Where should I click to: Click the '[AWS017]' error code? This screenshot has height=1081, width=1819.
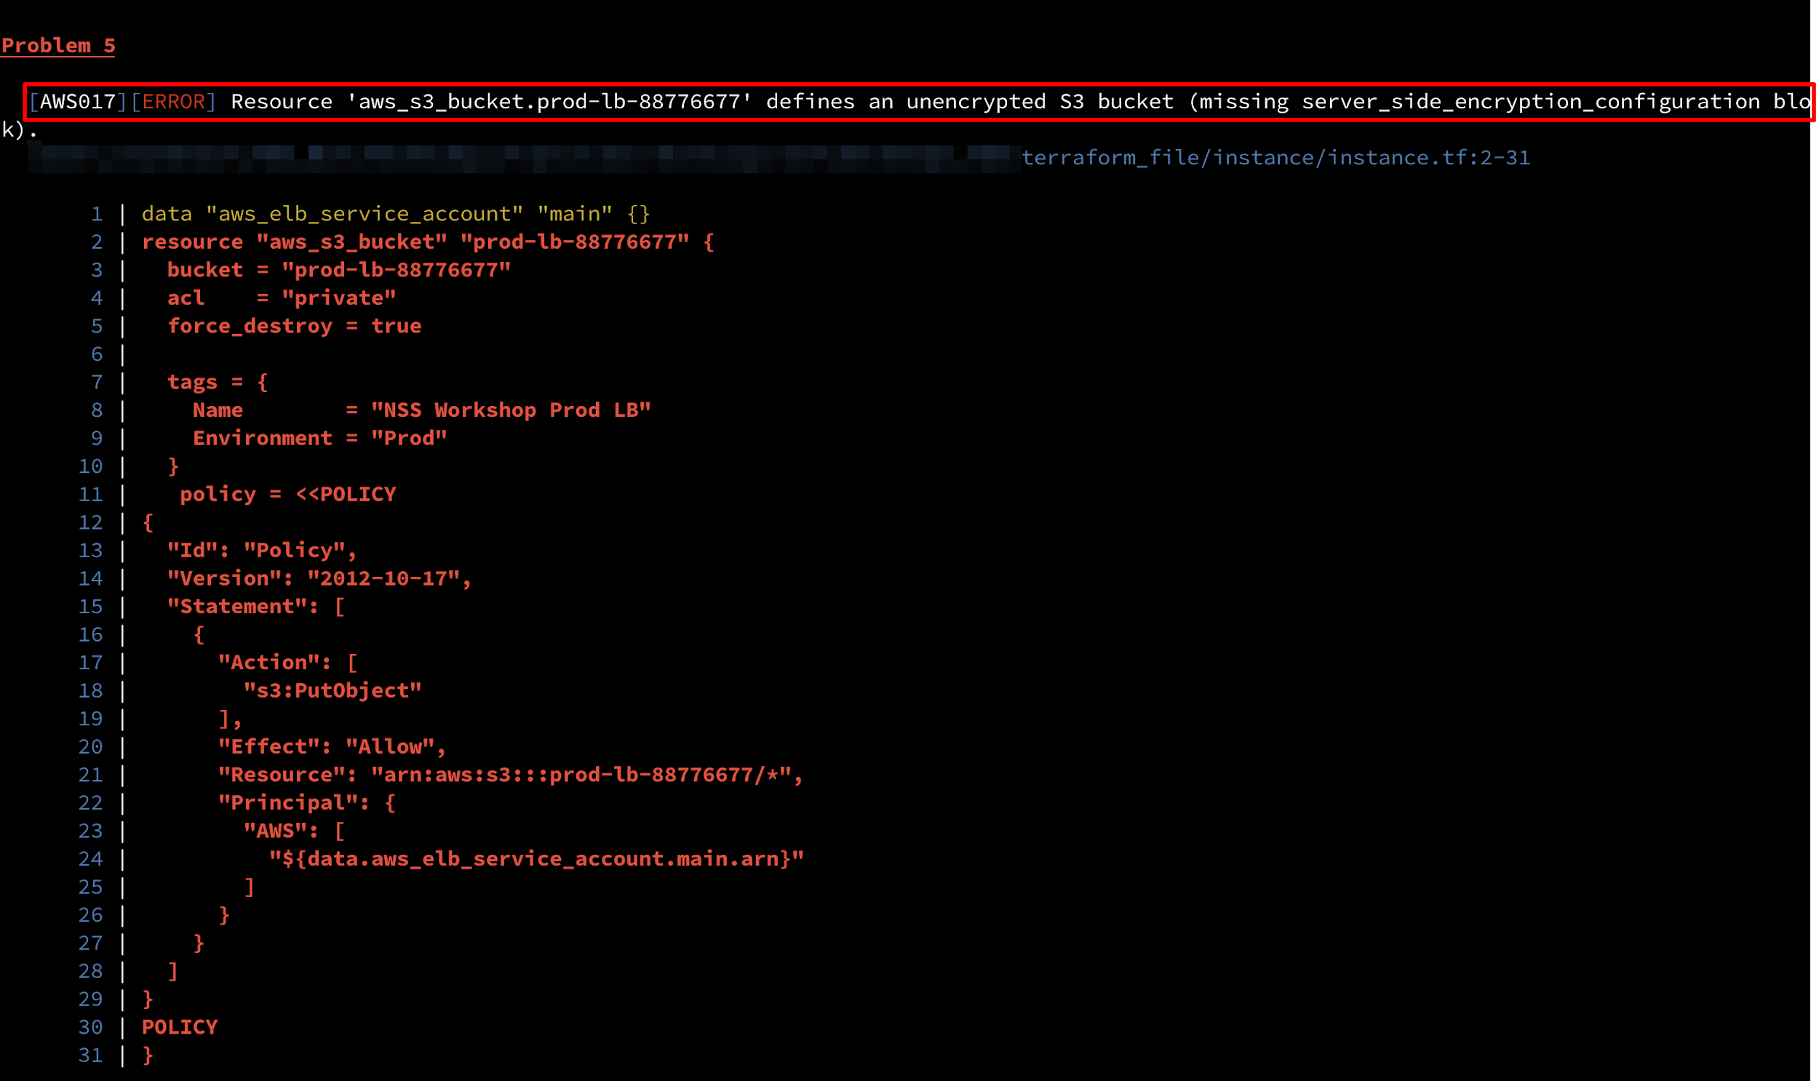point(78,101)
